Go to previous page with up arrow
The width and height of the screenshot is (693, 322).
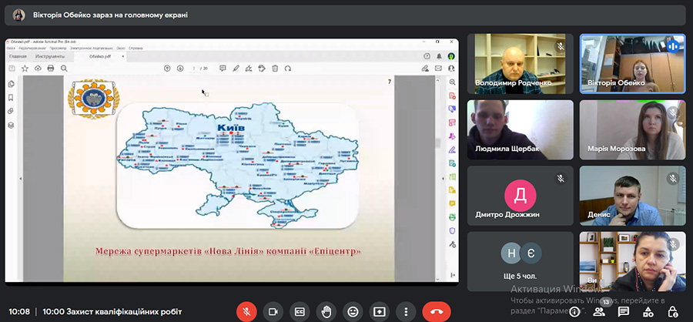point(167,68)
